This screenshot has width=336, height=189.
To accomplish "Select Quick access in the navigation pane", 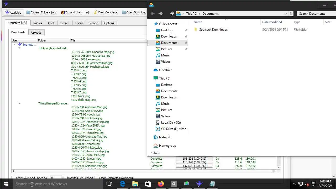I will (168, 24).
